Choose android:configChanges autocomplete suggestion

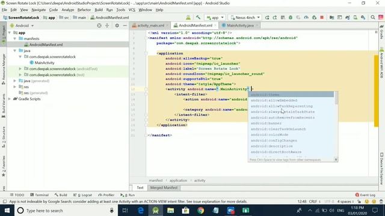[x=291, y=140]
